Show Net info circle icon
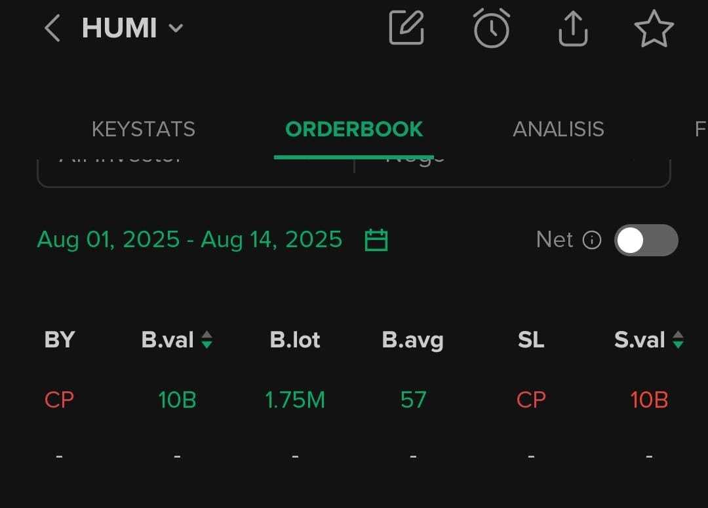708x508 pixels. point(591,240)
